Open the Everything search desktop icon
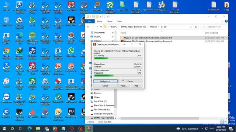The height and width of the screenshot is (132, 236). click(x=97, y=7)
